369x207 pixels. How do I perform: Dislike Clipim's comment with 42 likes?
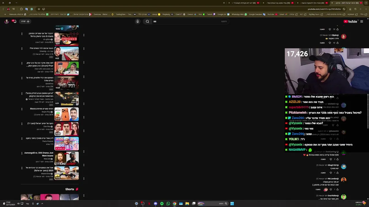click(330, 43)
